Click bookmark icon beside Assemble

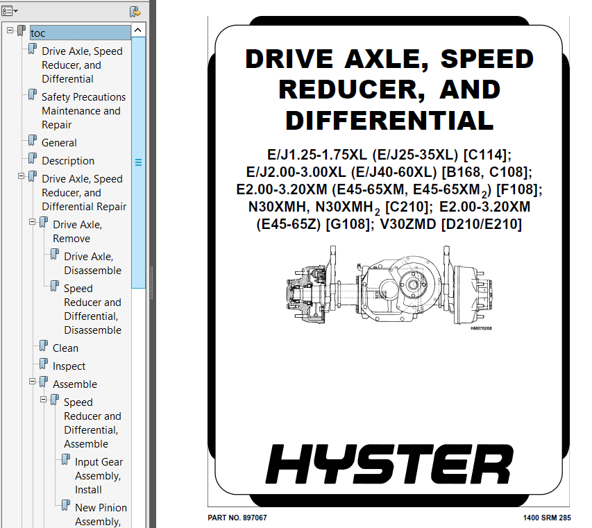pos(44,382)
